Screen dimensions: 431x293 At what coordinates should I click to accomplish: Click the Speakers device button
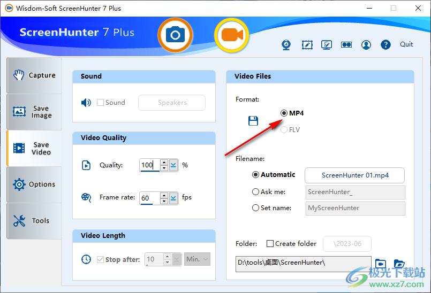pos(172,103)
